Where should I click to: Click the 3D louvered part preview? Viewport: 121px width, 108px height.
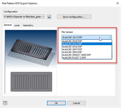coord(31,50)
